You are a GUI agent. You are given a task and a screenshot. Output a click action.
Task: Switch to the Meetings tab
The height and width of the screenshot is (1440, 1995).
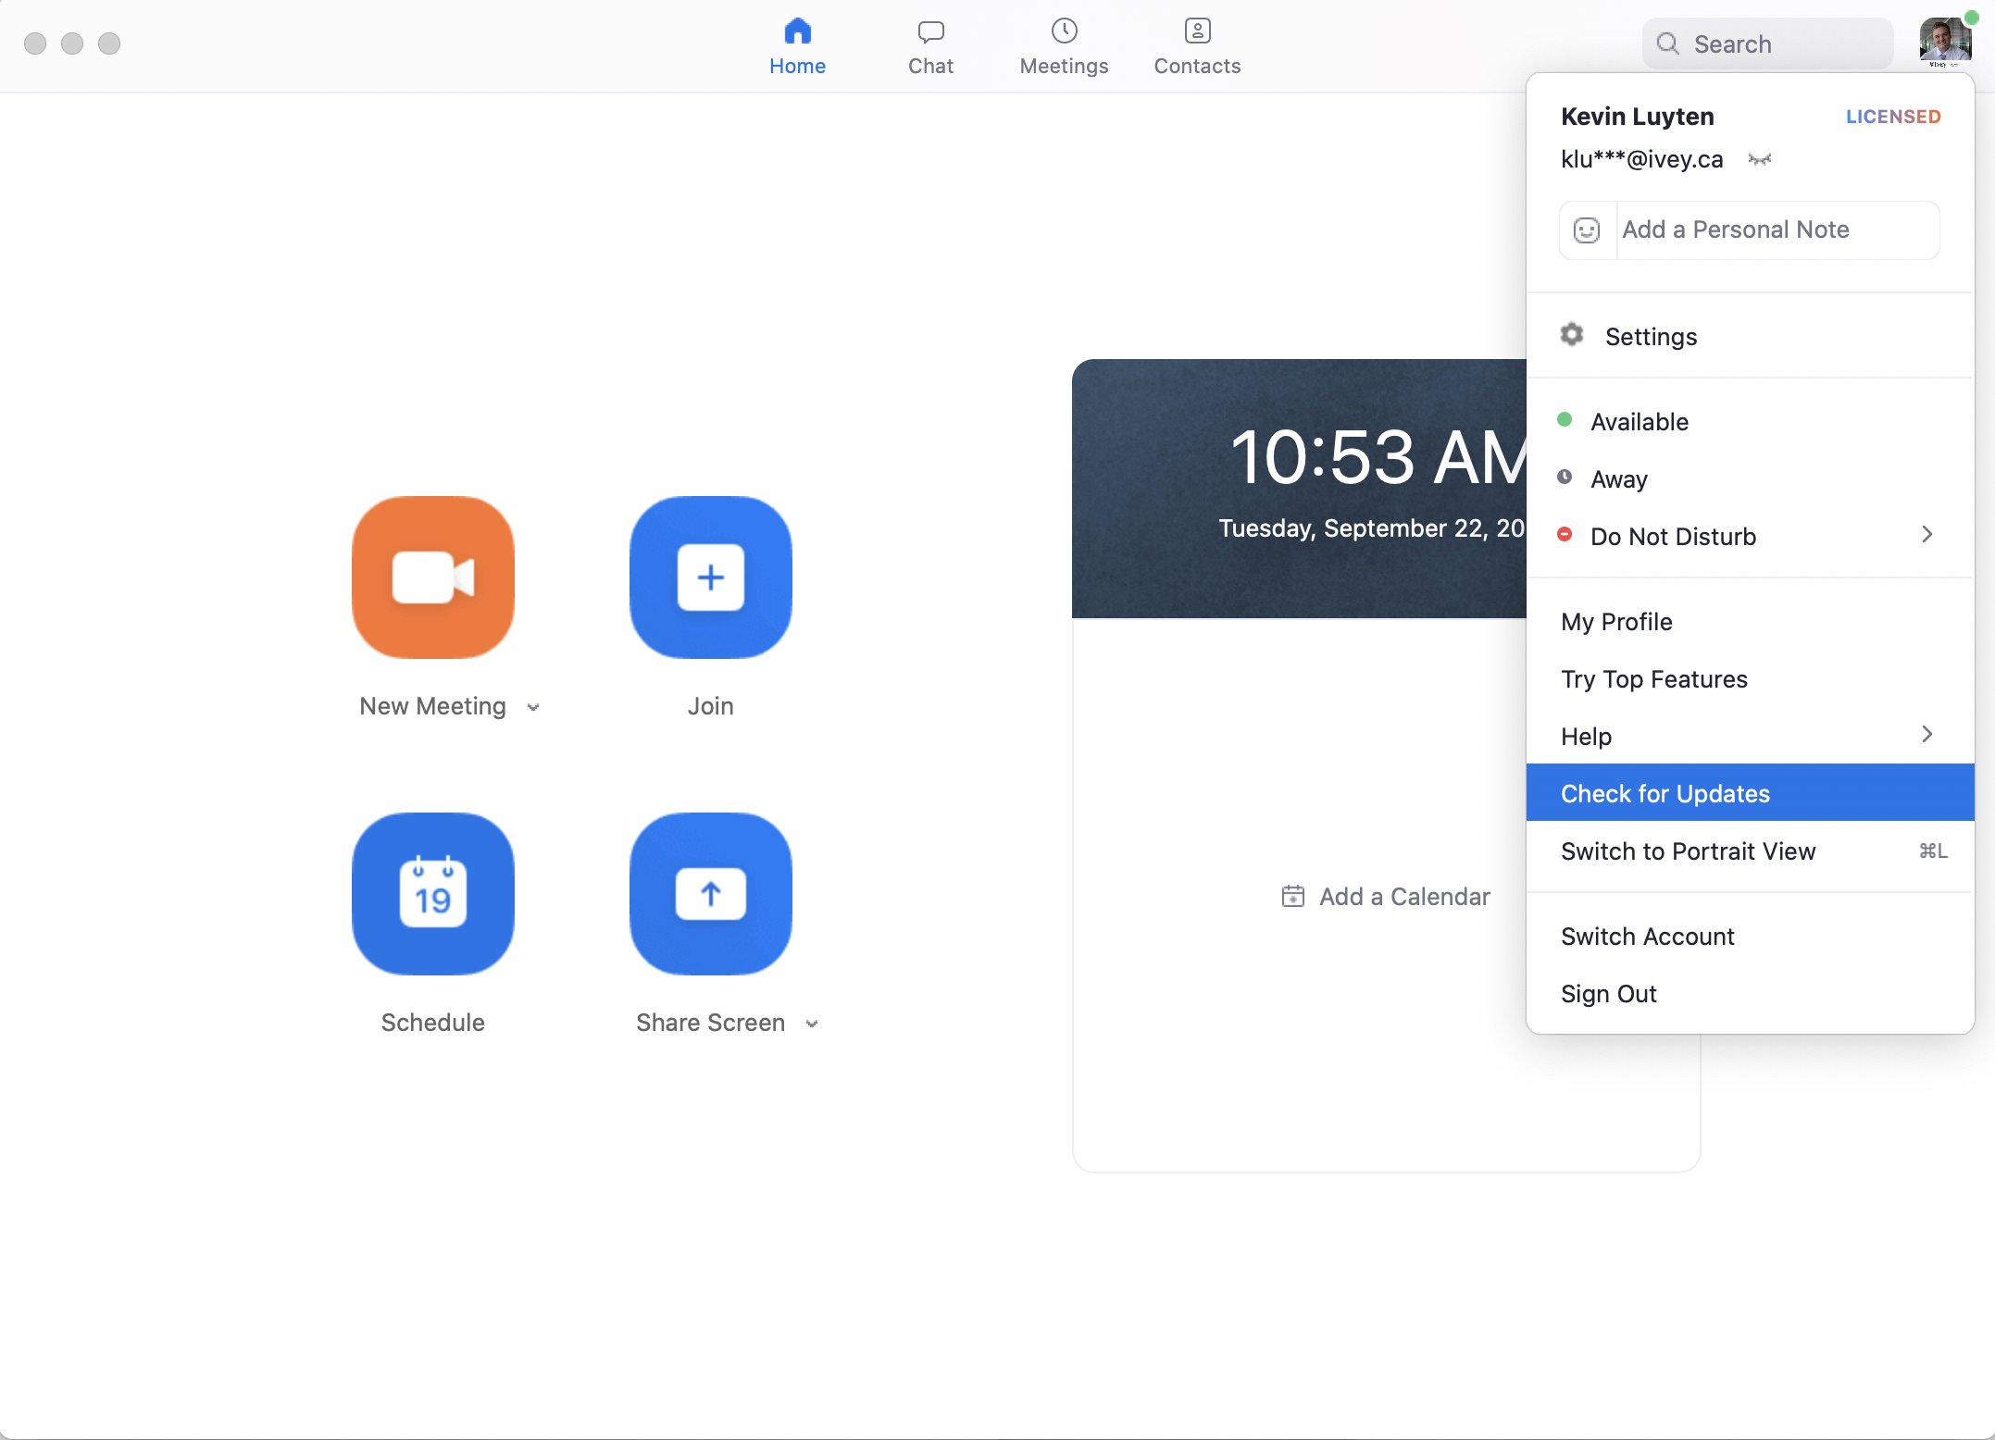tap(1063, 43)
